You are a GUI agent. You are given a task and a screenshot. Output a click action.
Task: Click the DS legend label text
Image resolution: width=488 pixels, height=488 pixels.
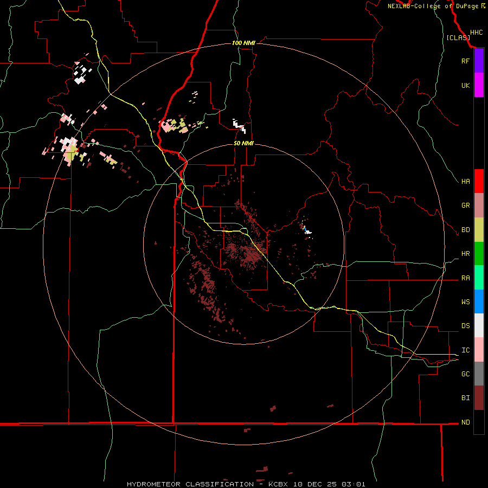465,326
